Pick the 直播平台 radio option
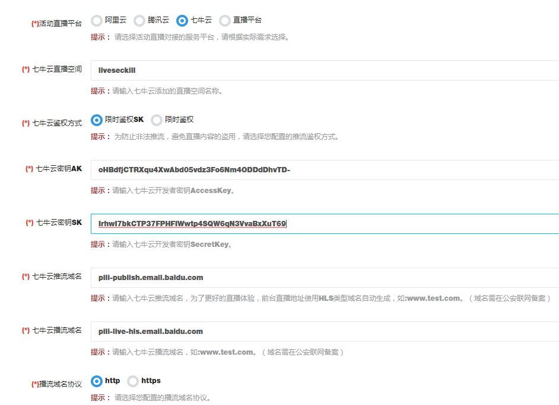The width and height of the screenshot is (559, 405). [x=225, y=21]
